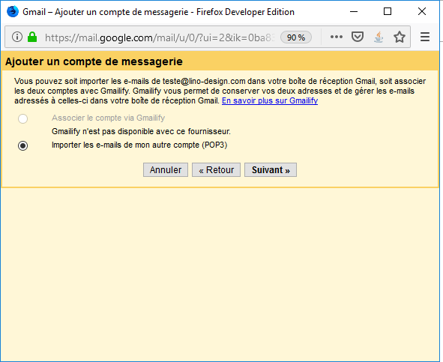Click the mail.google.com URL field
443x362 pixels.
pos(160,37)
